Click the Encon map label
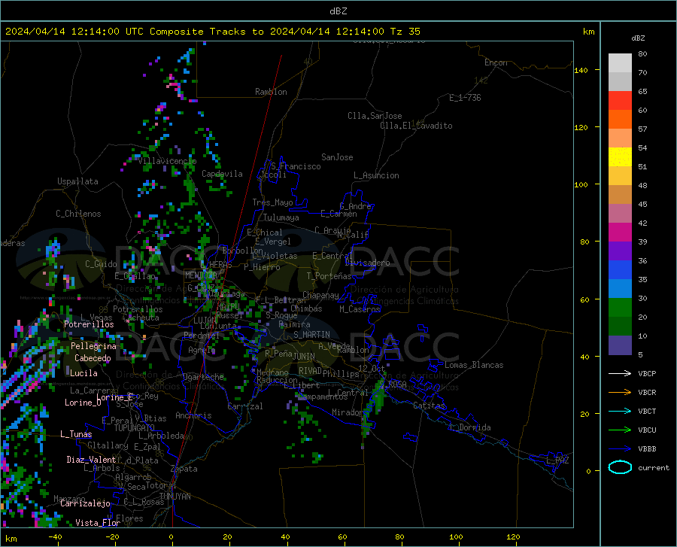 [x=496, y=62]
